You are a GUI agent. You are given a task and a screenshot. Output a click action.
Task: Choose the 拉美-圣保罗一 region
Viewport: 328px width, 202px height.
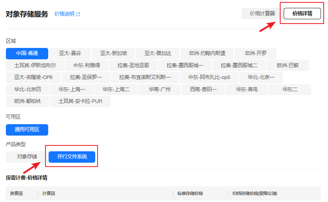click(86, 77)
